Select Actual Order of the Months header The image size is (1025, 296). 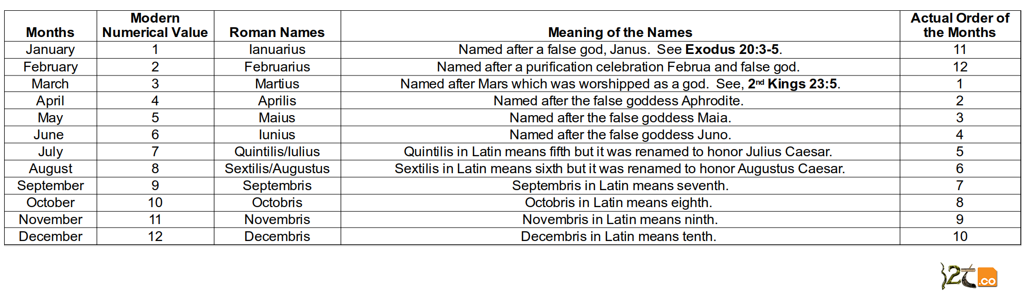tap(960, 25)
